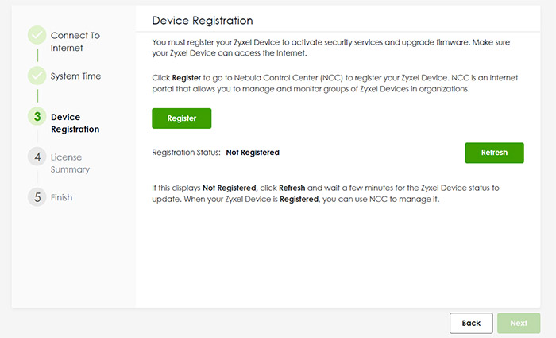Click the Next button

pyautogui.click(x=519, y=323)
